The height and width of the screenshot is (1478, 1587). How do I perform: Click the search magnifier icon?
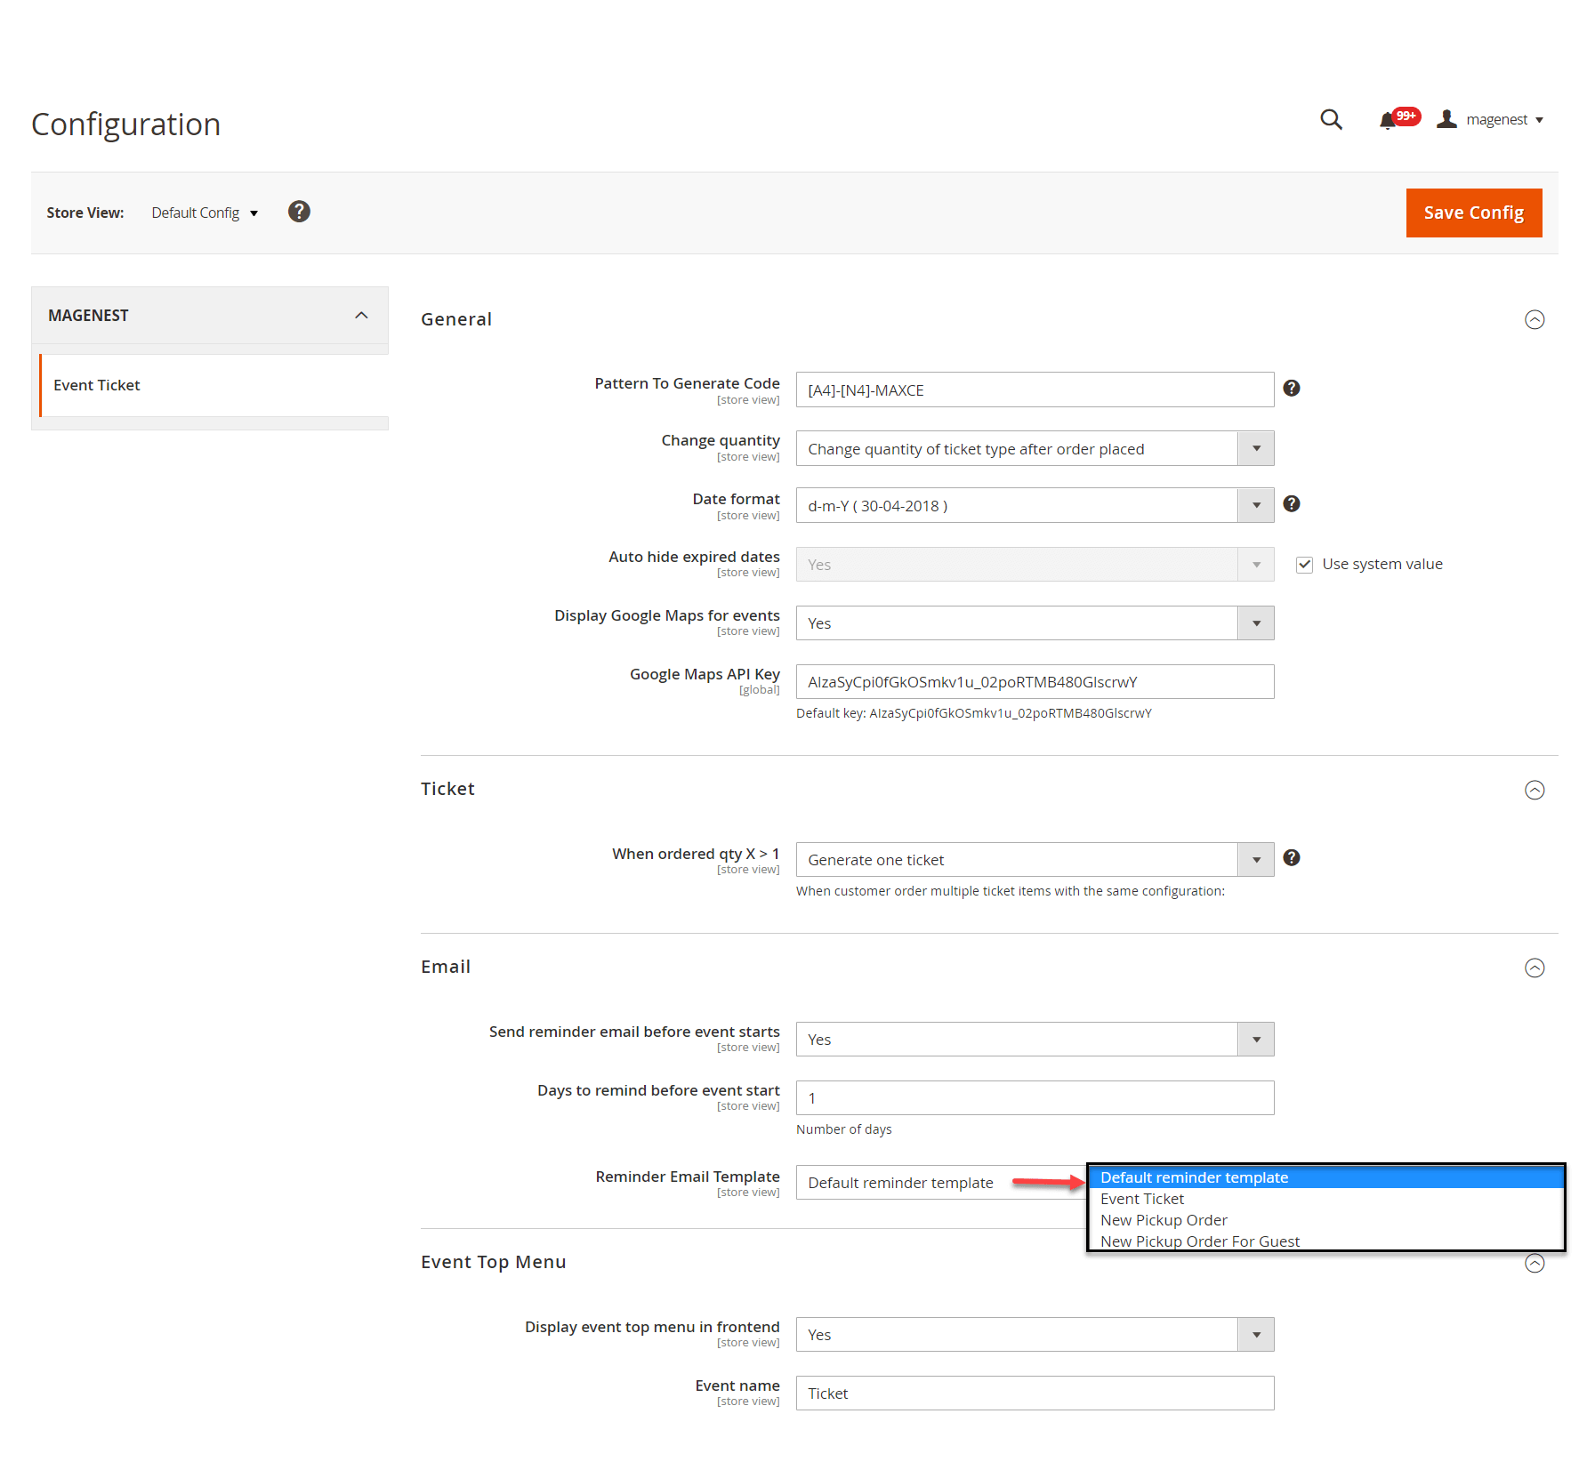1330,119
